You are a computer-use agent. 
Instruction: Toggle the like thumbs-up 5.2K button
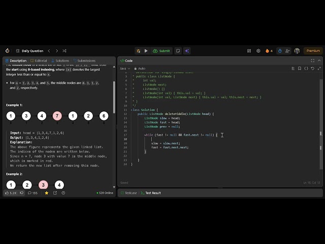[x=11, y=193]
